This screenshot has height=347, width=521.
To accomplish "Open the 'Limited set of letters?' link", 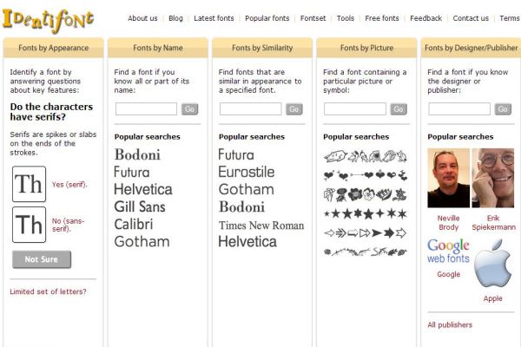I will tap(48, 291).
